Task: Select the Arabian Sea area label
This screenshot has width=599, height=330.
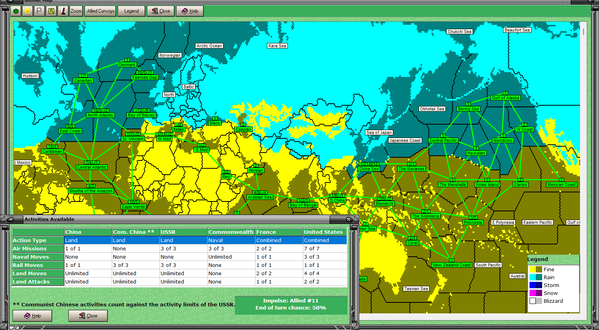Action: (260, 197)
